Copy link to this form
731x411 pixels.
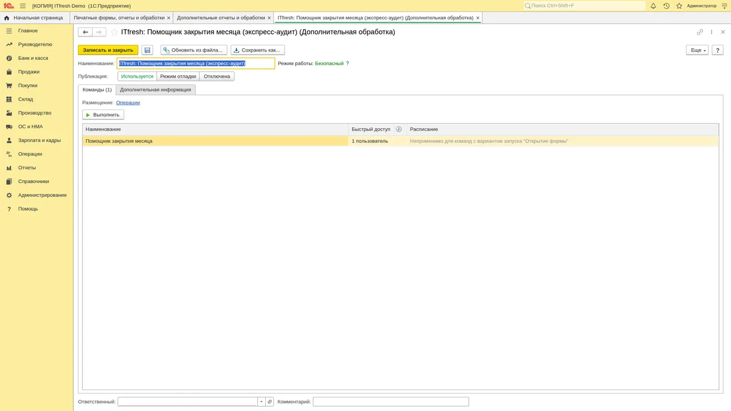[700, 32]
